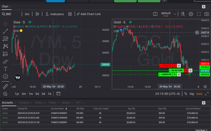Image resolution: width=211 pixels, height=131 pixels.
Task: Select account row S1MAY214550937
Action: 105,113
